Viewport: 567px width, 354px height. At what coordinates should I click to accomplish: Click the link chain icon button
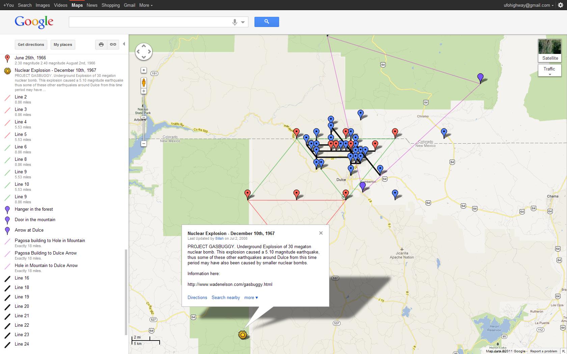click(113, 45)
